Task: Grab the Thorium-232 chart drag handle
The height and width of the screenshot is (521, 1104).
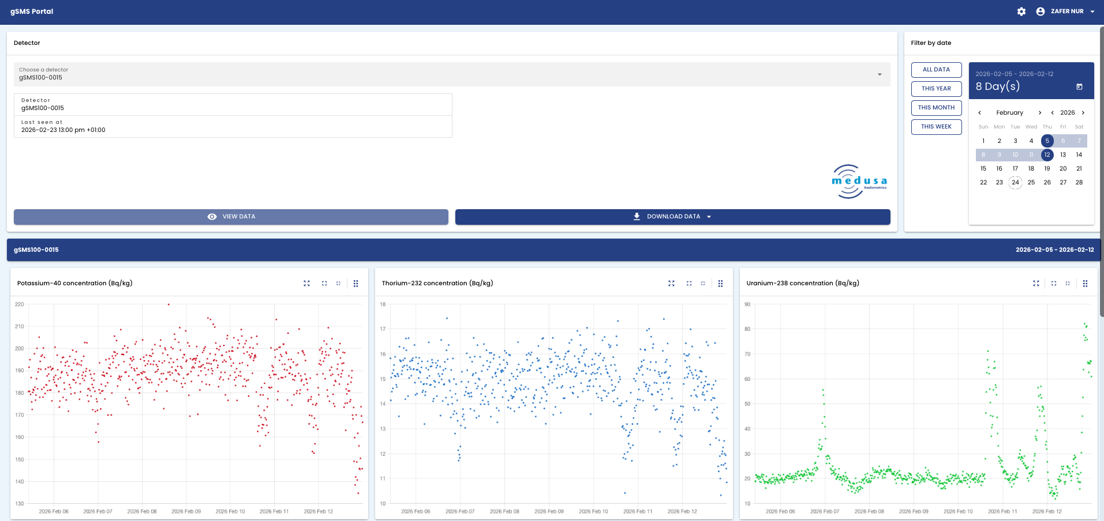Action: (x=720, y=284)
